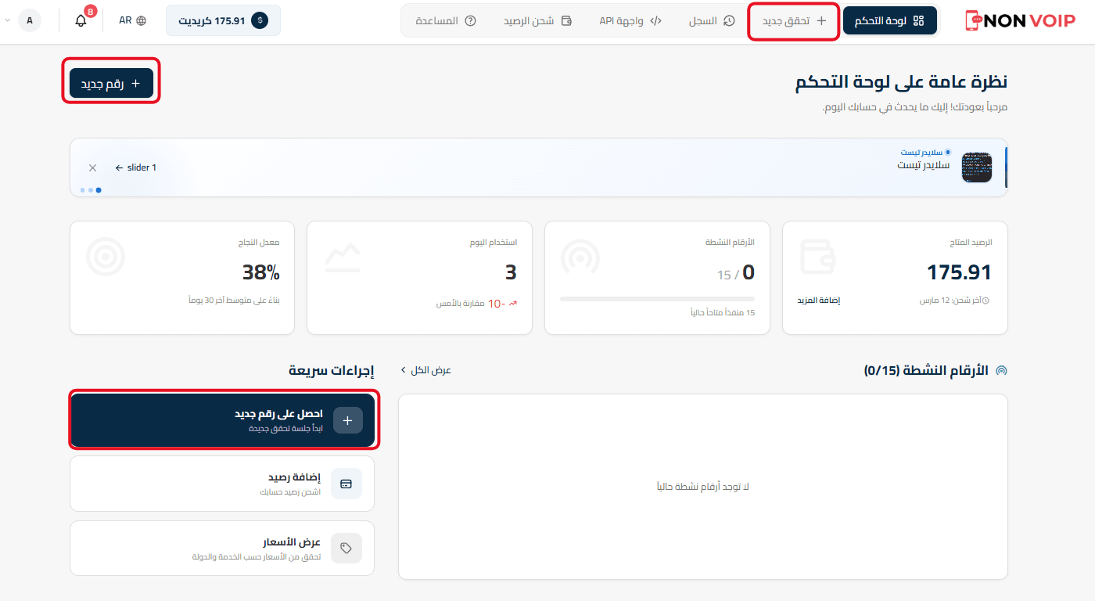Image resolution: width=1095 pixels, height=601 pixels.
Task: Open لوحة التحكم dashboard tab
Action: tap(890, 20)
